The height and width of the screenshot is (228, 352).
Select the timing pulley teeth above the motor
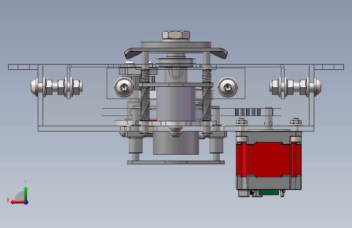(x=248, y=112)
